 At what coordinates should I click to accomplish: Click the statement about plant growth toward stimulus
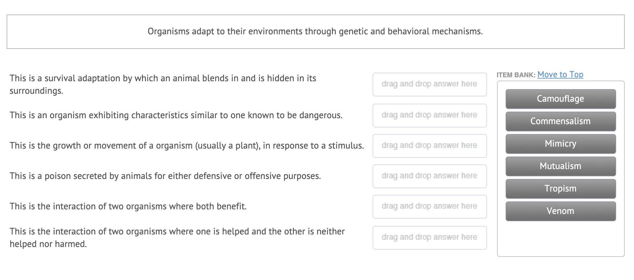pyautogui.click(x=187, y=146)
